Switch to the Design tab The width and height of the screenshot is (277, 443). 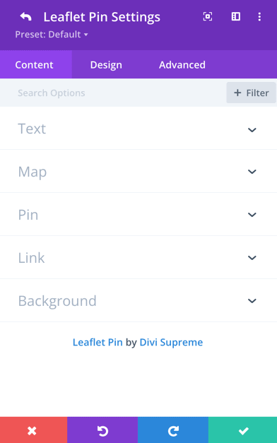click(x=106, y=65)
